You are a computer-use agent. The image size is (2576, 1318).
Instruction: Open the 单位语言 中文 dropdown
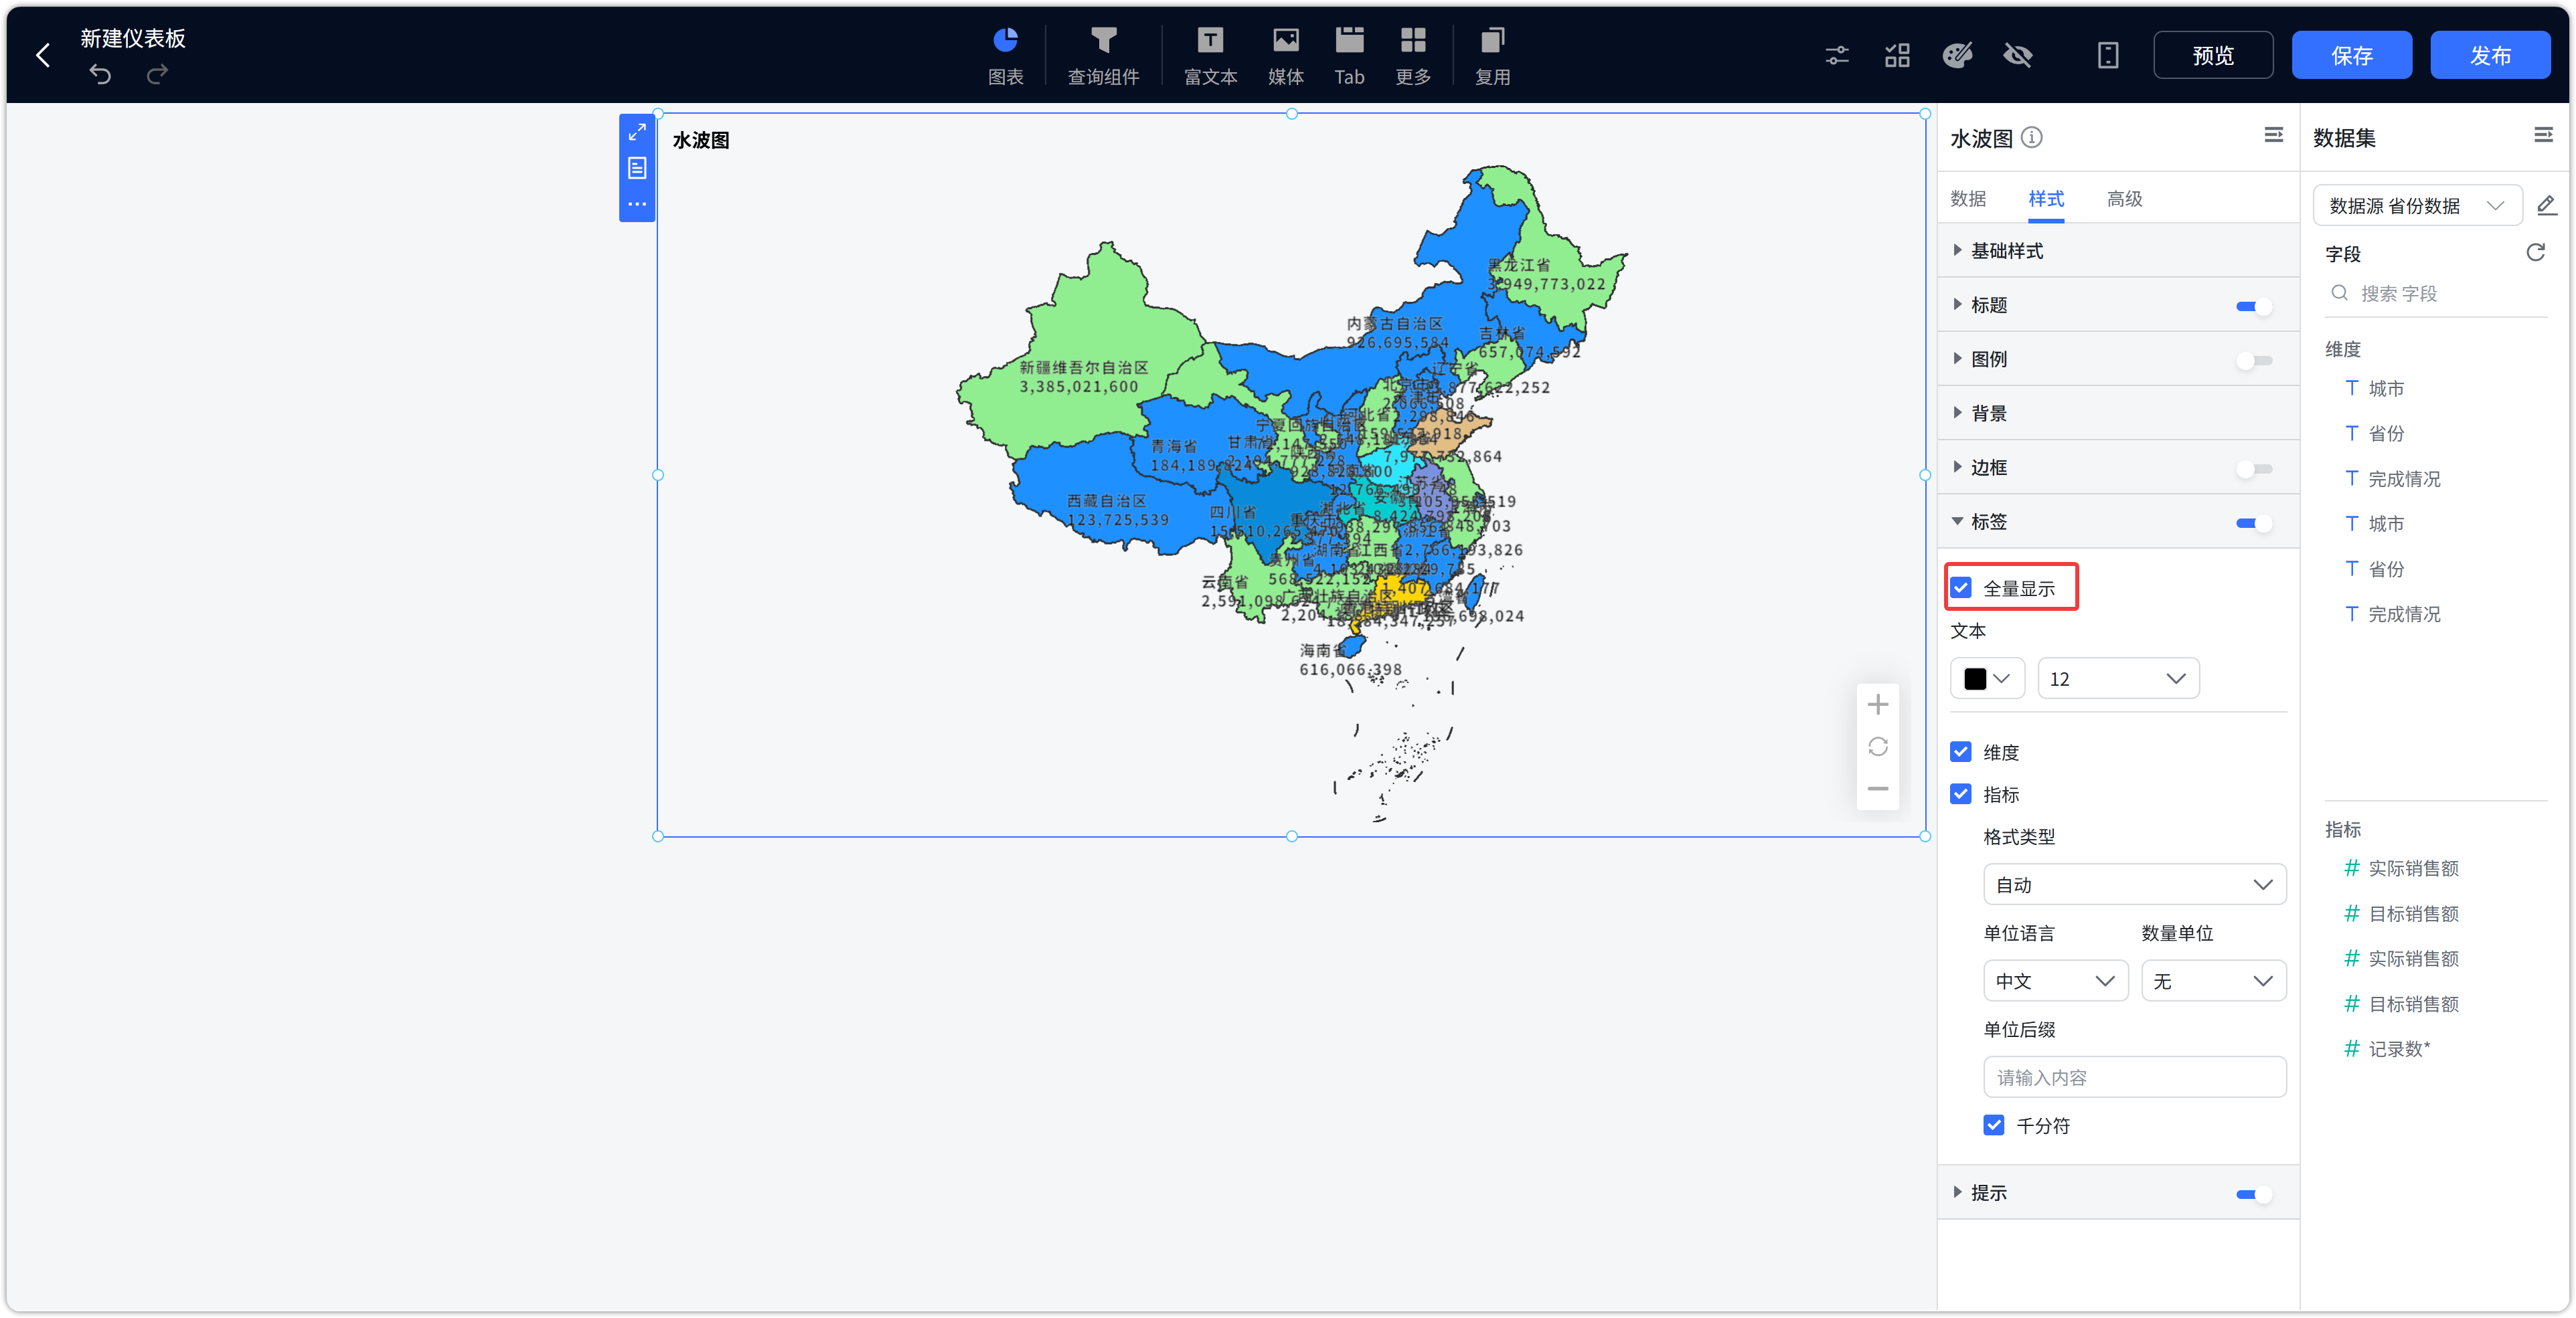(x=2055, y=980)
